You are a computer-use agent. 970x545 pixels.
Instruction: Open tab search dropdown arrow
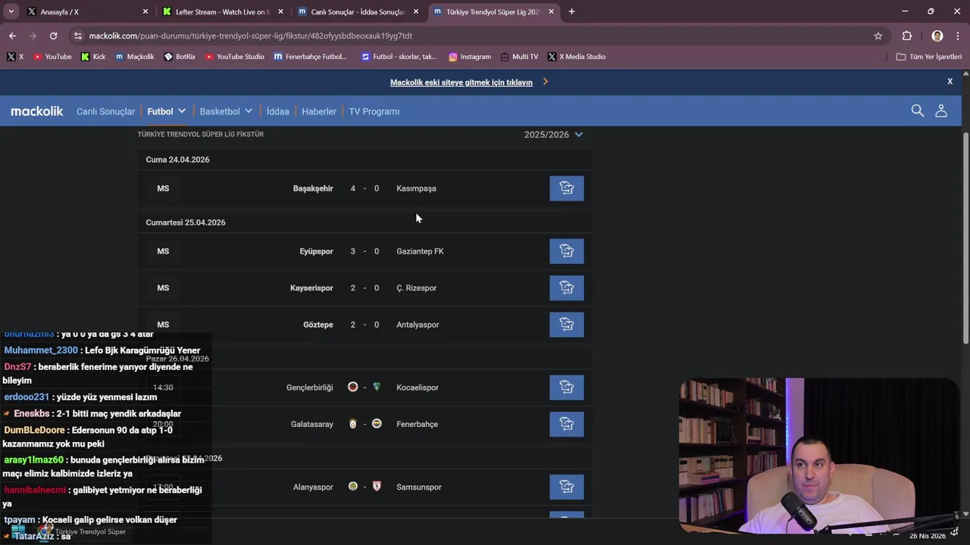point(11,11)
